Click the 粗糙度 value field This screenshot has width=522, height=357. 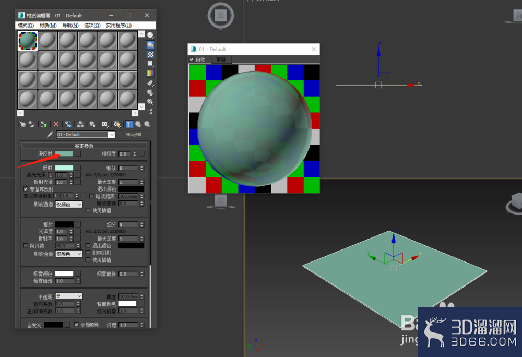coord(125,154)
